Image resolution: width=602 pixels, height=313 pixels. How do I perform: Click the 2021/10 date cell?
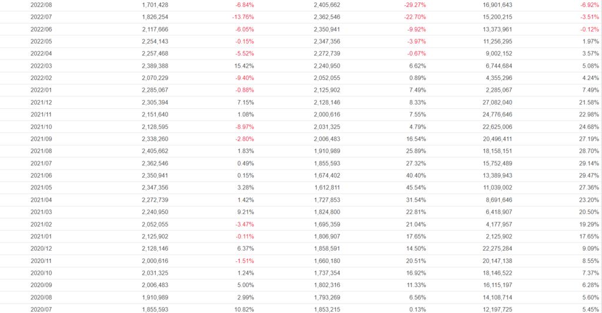(x=41, y=126)
